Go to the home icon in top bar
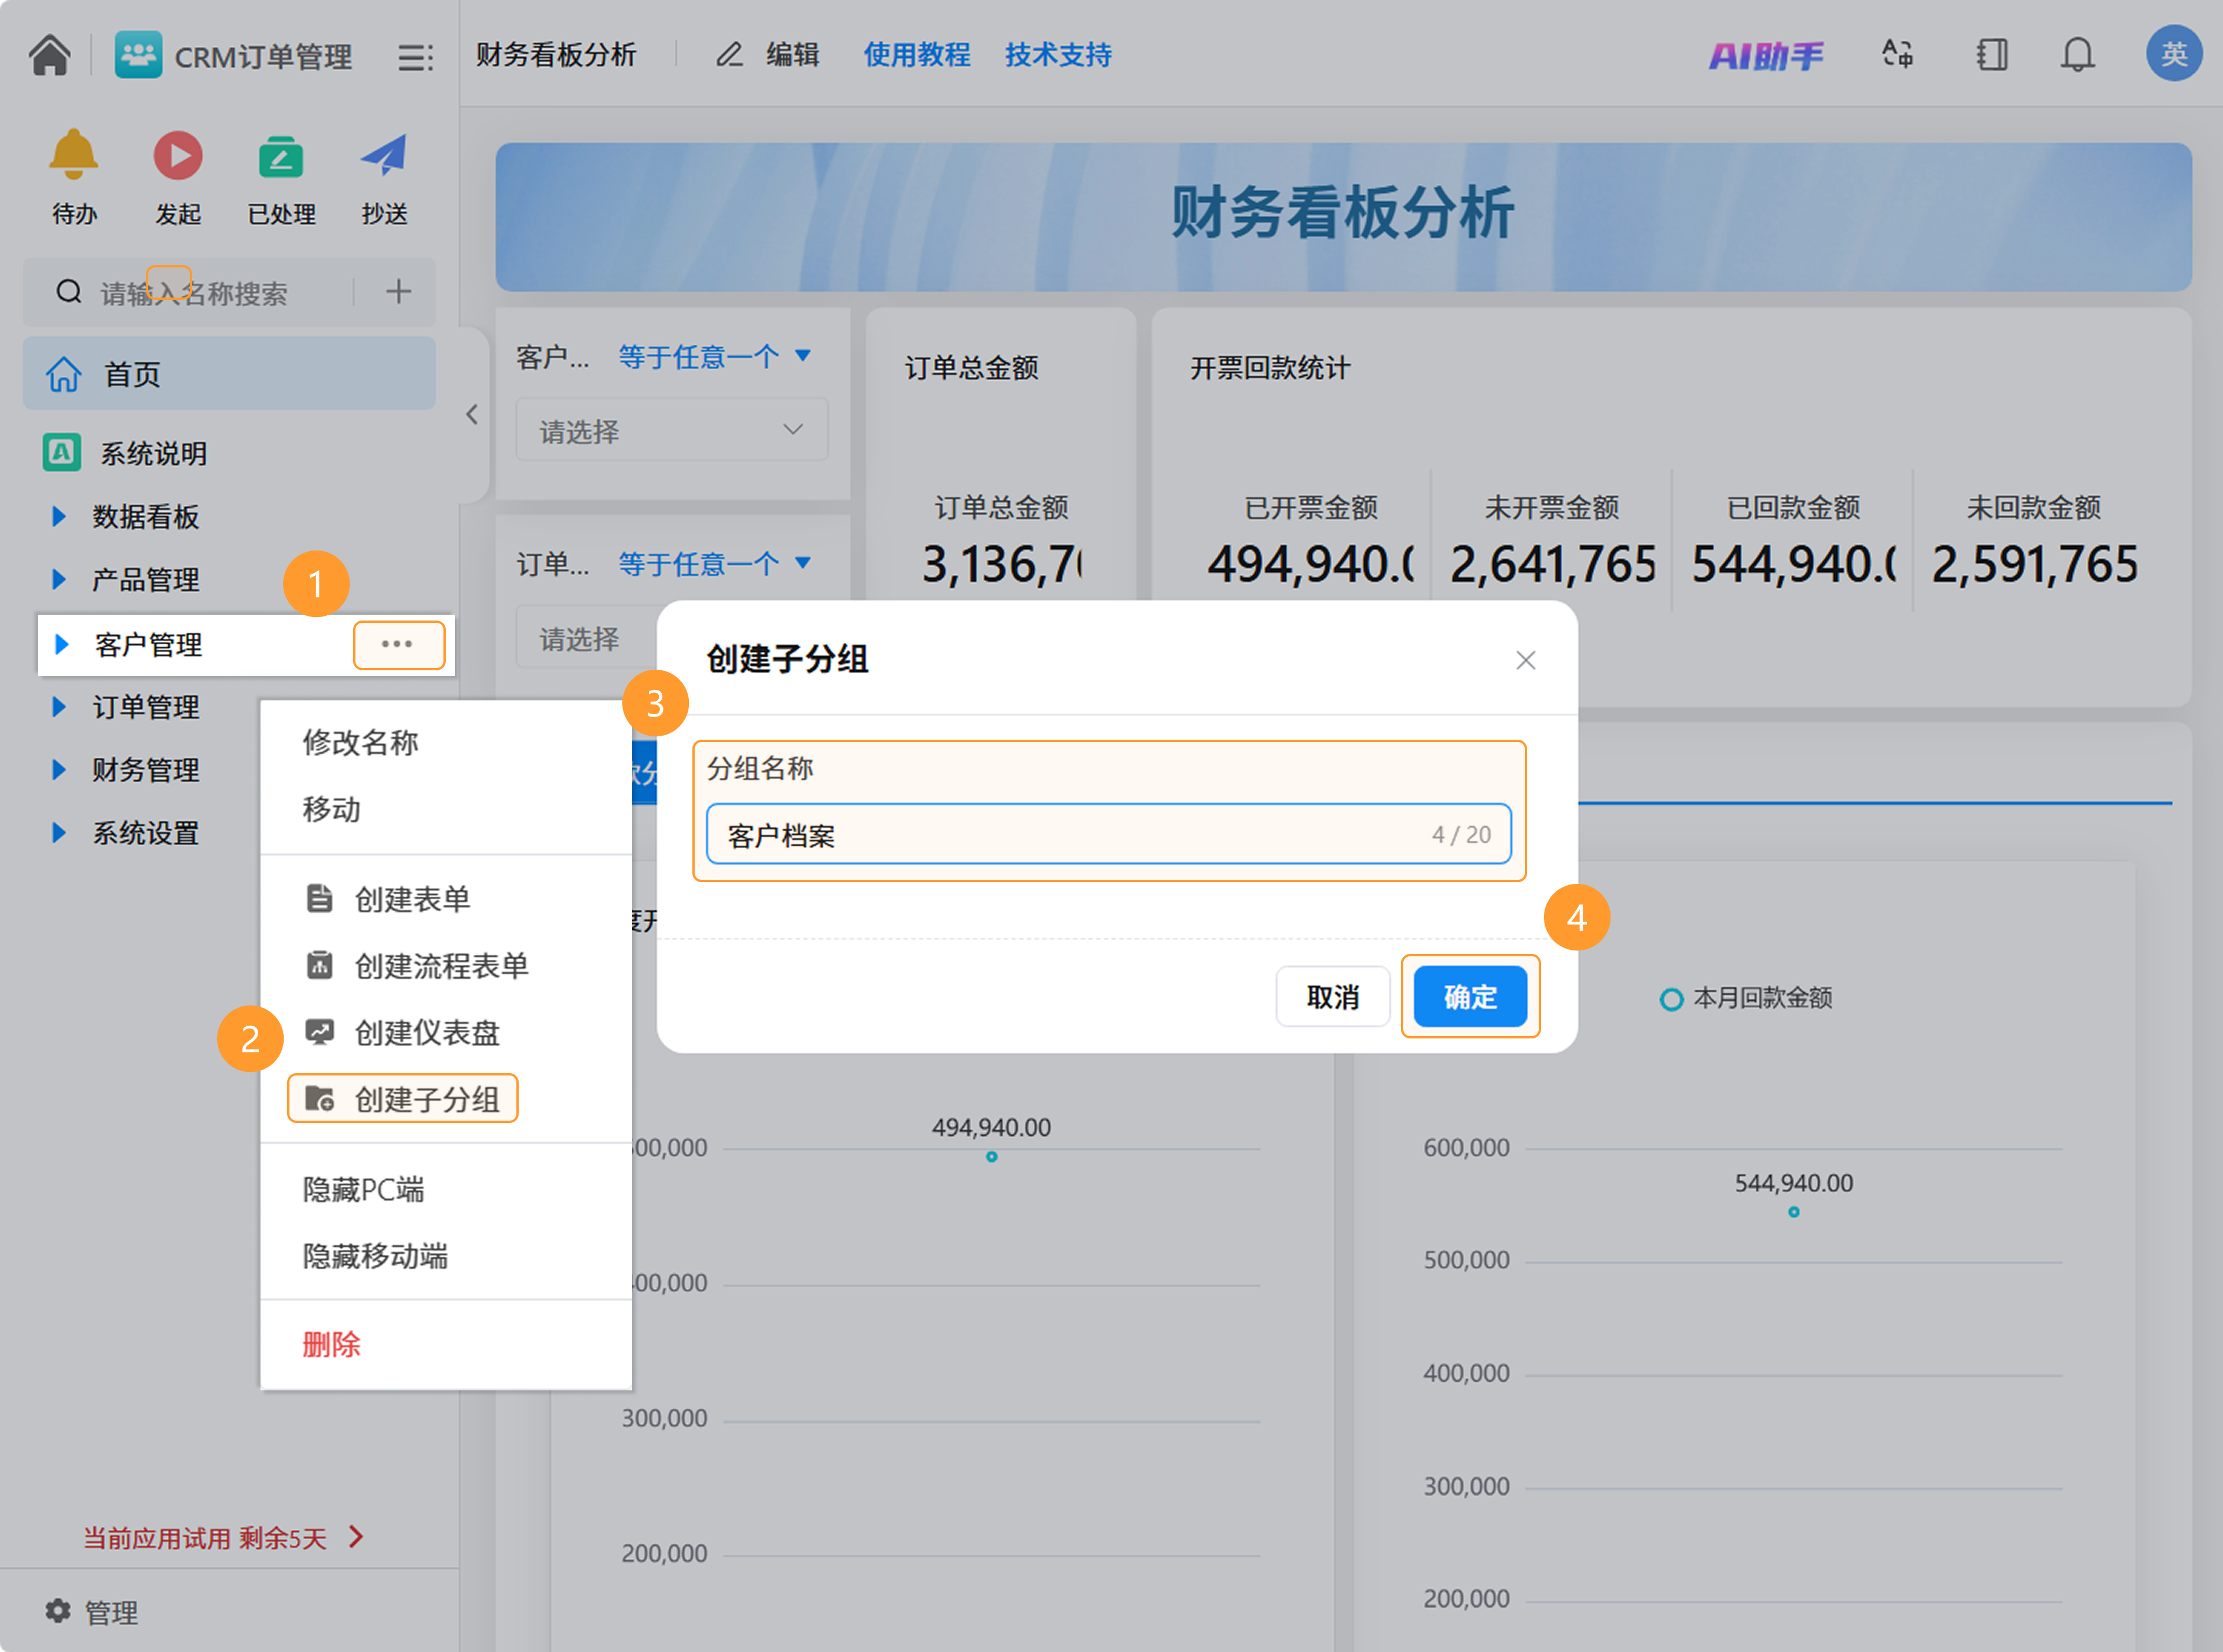The height and width of the screenshot is (1652, 2223). [49, 55]
